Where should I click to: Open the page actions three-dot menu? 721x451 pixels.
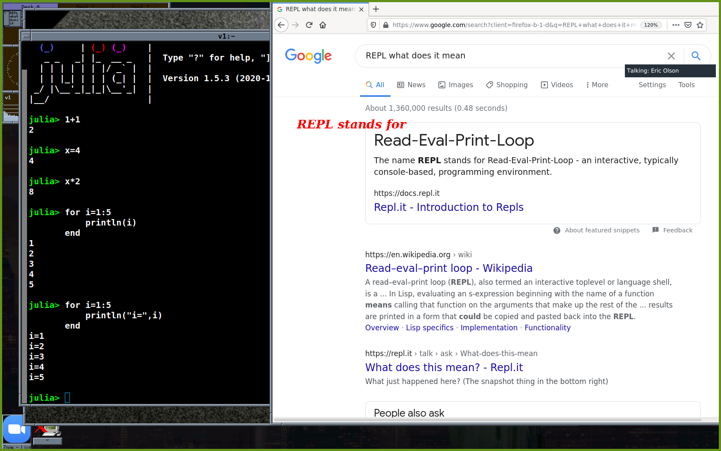pyautogui.click(x=676, y=25)
